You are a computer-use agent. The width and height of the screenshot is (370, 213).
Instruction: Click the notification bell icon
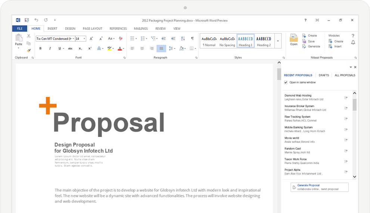(353, 43)
